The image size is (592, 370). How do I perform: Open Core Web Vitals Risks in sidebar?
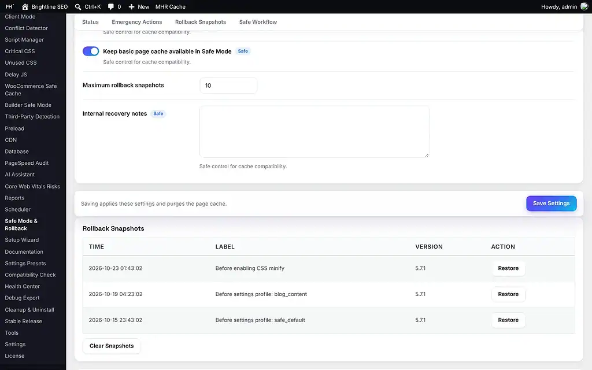[x=32, y=186]
